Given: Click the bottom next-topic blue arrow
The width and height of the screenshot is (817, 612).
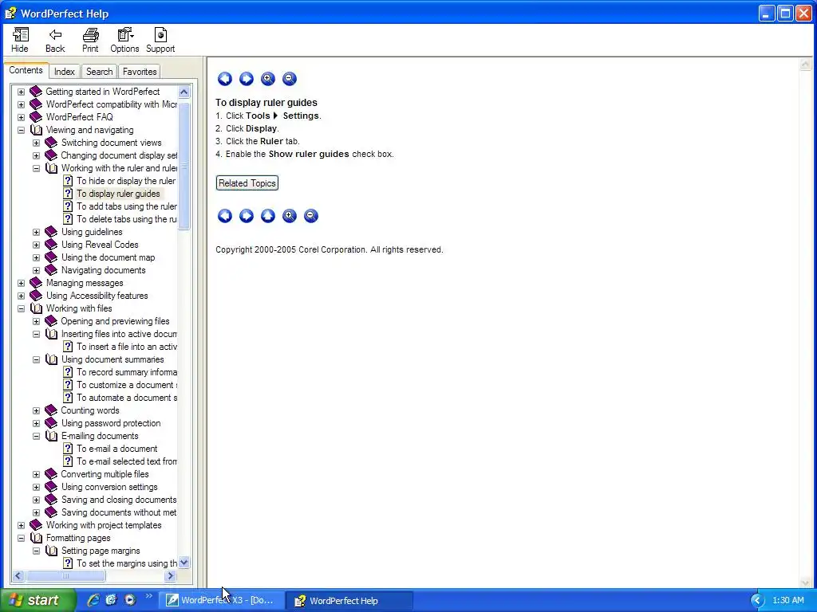Looking at the screenshot, I should tap(247, 215).
